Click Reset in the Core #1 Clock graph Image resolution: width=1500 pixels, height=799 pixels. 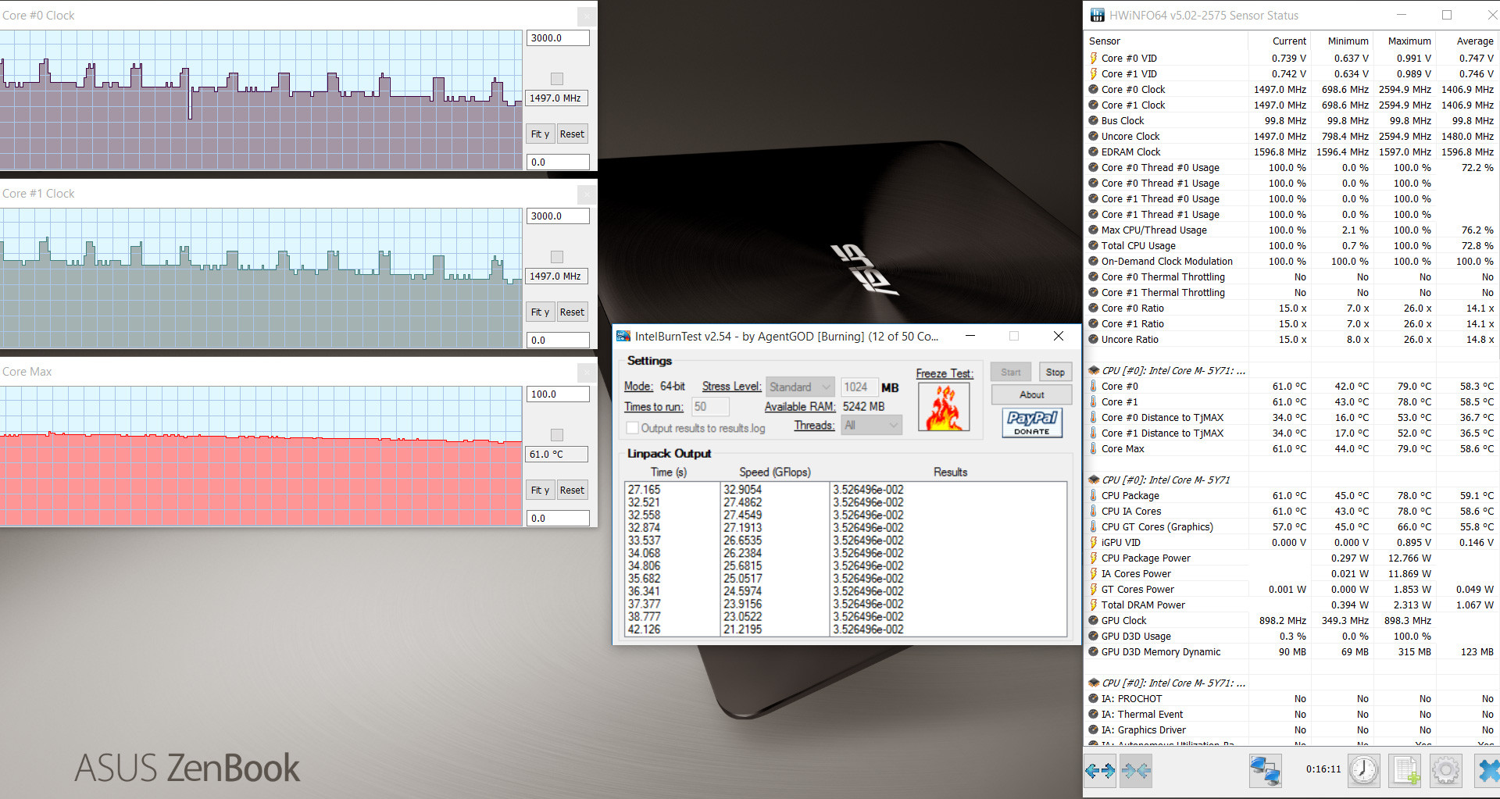pos(572,312)
